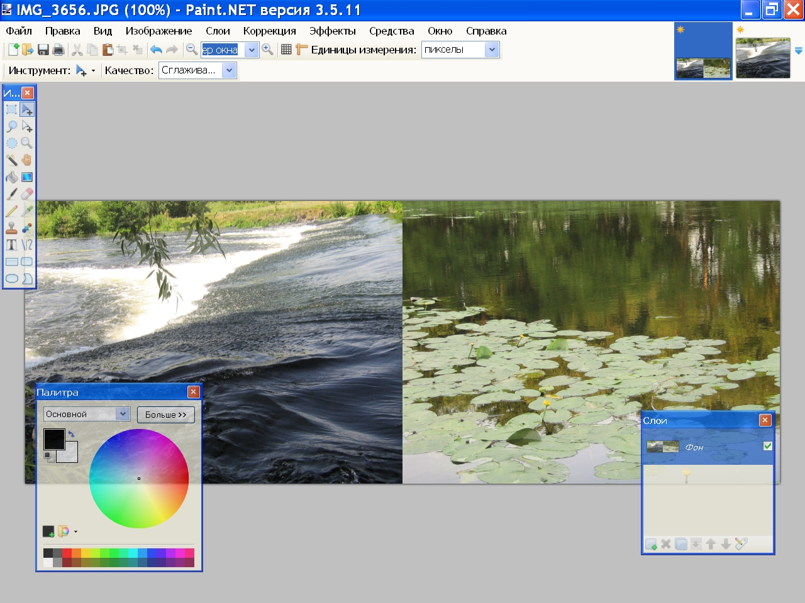Switch to the second open image thumbnail
This screenshot has height=603, width=805.
[763, 58]
